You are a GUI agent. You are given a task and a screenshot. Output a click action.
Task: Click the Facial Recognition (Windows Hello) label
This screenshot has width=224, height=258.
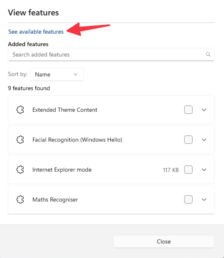[x=77, y=140]
